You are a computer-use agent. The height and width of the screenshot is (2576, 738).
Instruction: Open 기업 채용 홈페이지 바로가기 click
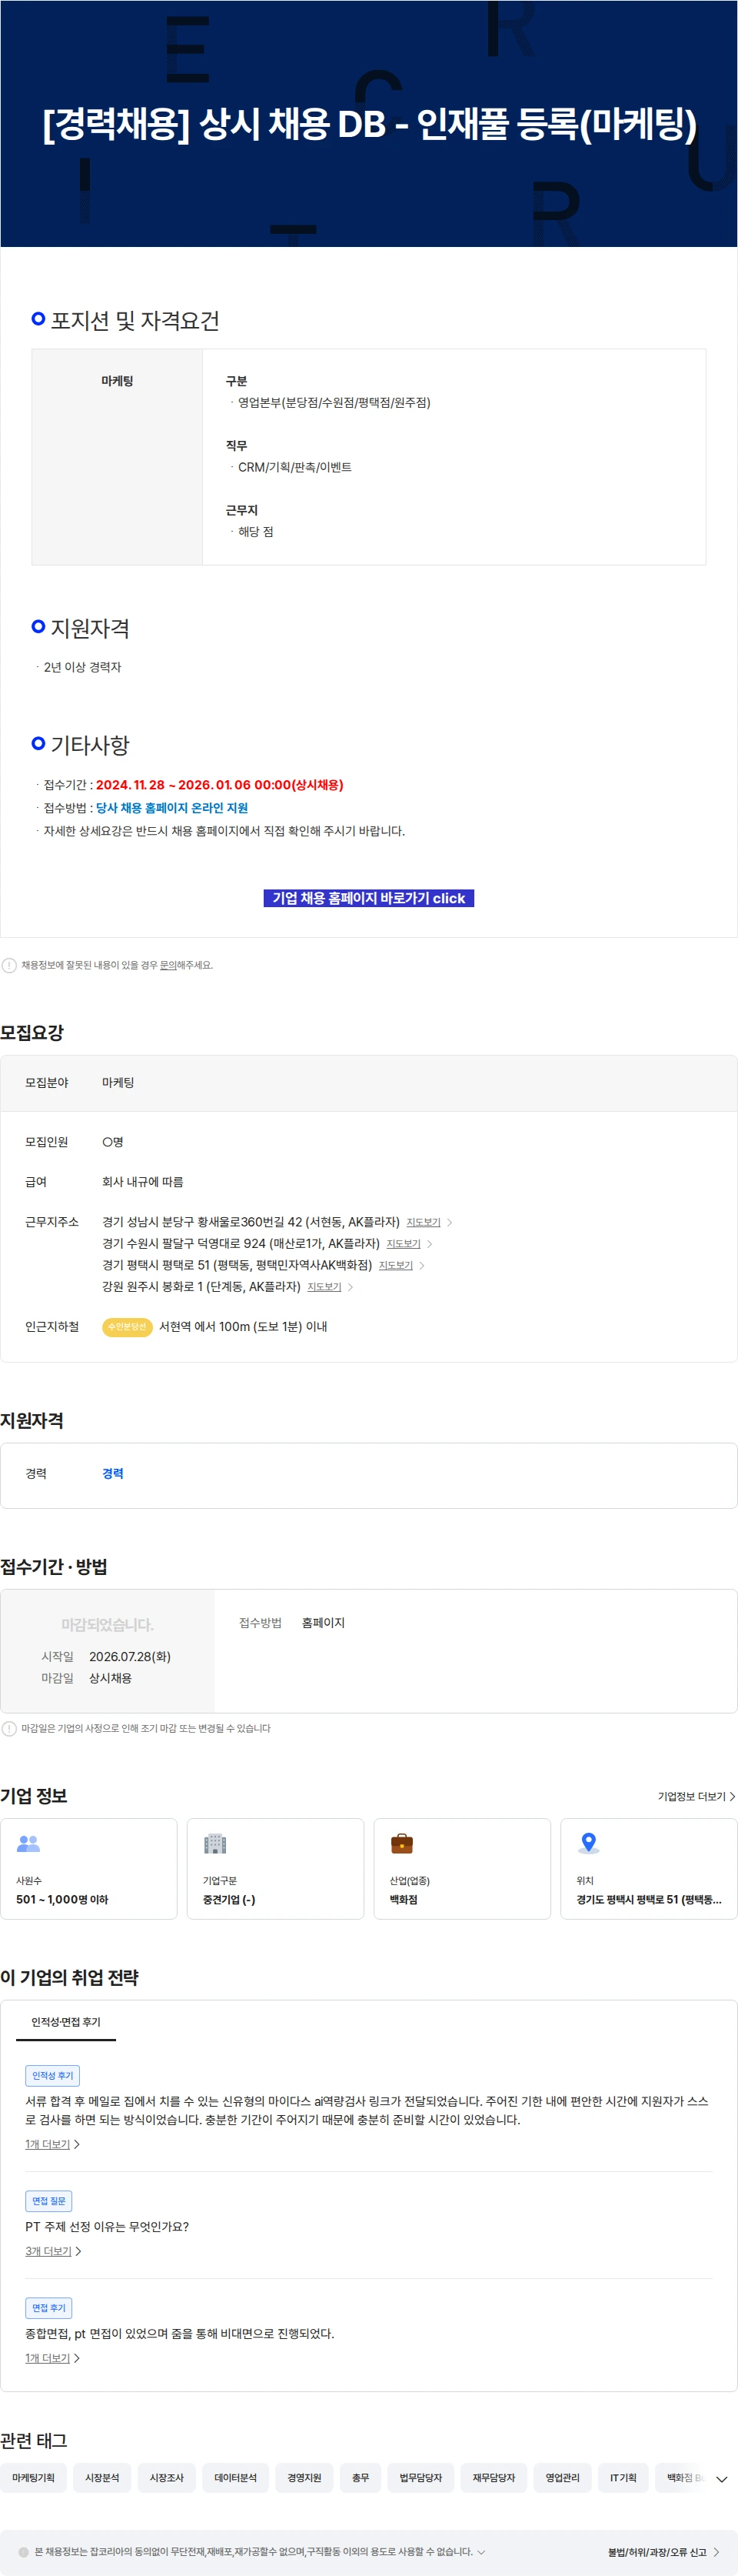point(368,898)
